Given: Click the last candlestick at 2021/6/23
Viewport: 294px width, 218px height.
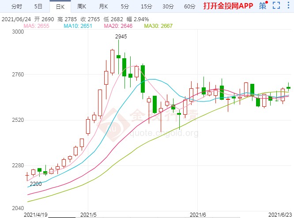Looking at the screenshot, I should (288, 87).
